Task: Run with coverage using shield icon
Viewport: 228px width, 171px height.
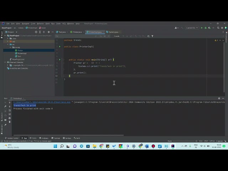Action: (209, 28)
